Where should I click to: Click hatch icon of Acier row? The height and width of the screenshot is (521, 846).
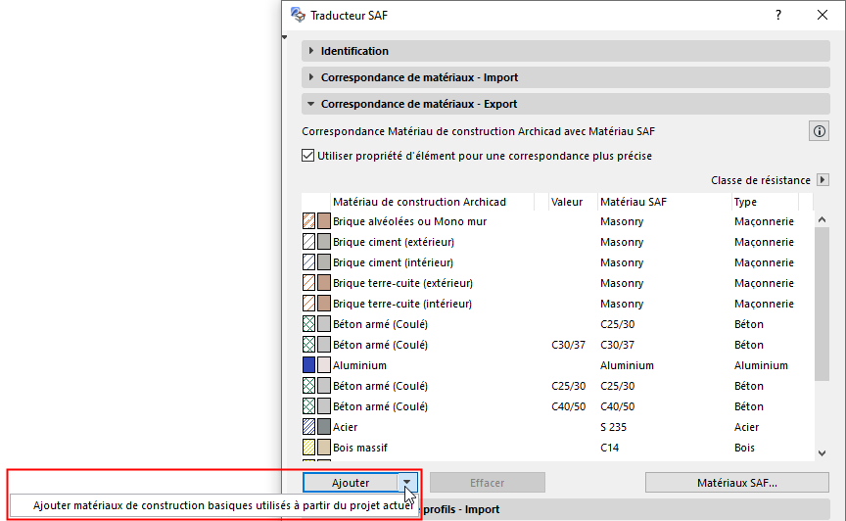(x=308, y=426)
